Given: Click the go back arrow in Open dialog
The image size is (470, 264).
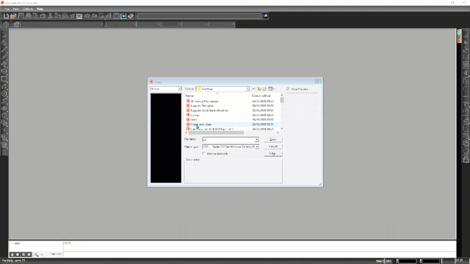Looking at the screenshot, I should coord(254,89).
